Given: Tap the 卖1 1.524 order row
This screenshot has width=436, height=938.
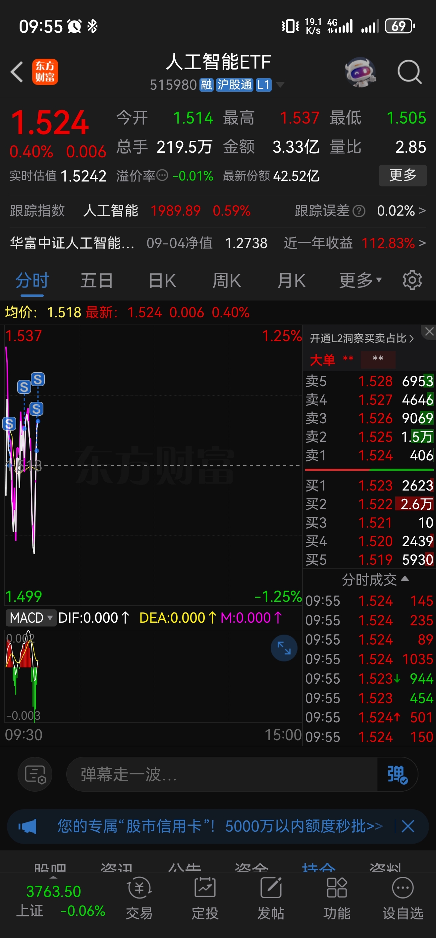Looking at the screenshot, I should coord(369,455).
